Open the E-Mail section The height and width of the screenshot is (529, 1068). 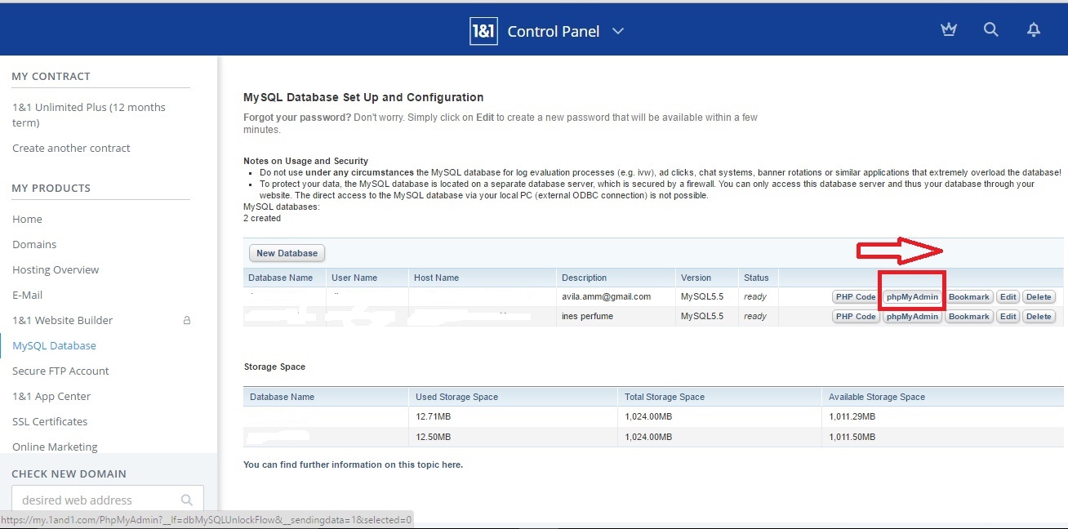27,295
